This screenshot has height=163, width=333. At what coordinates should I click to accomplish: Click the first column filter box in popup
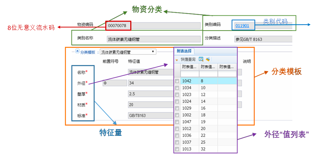(190, 74)
